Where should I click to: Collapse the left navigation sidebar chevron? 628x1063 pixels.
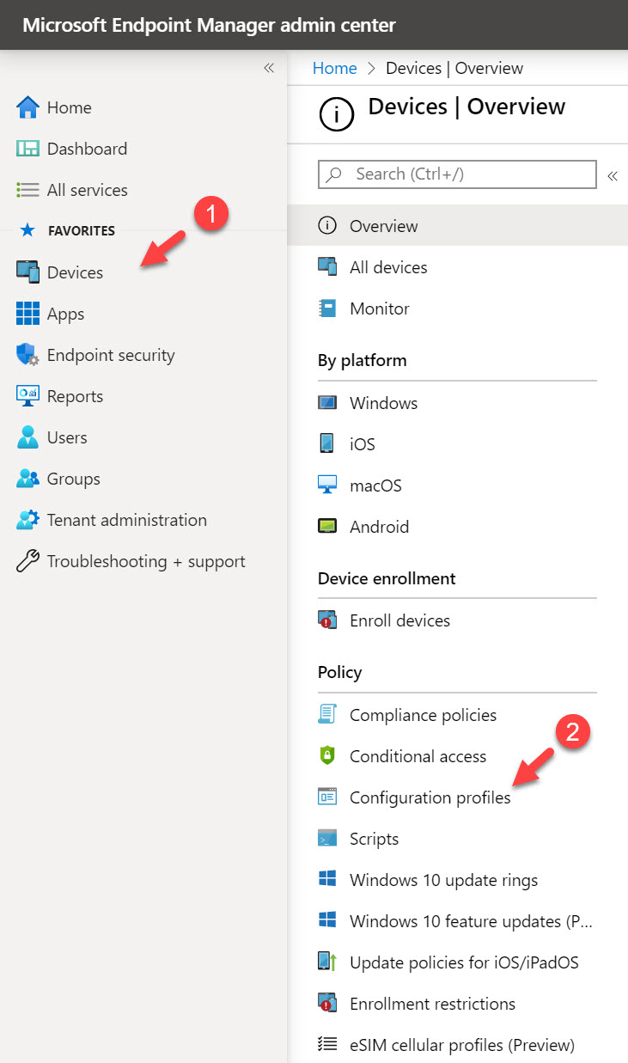pos(269,68)
